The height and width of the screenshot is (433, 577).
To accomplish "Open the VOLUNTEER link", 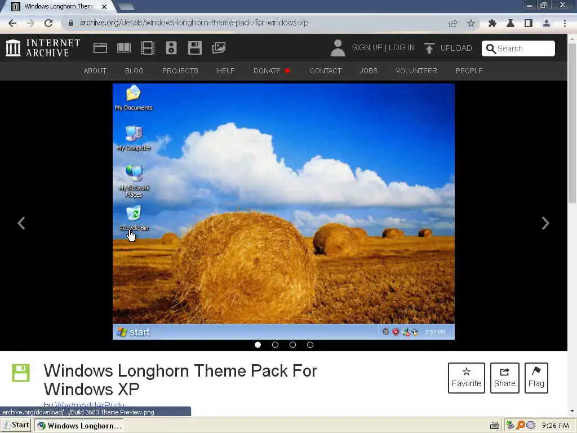I will click(416, 70).
